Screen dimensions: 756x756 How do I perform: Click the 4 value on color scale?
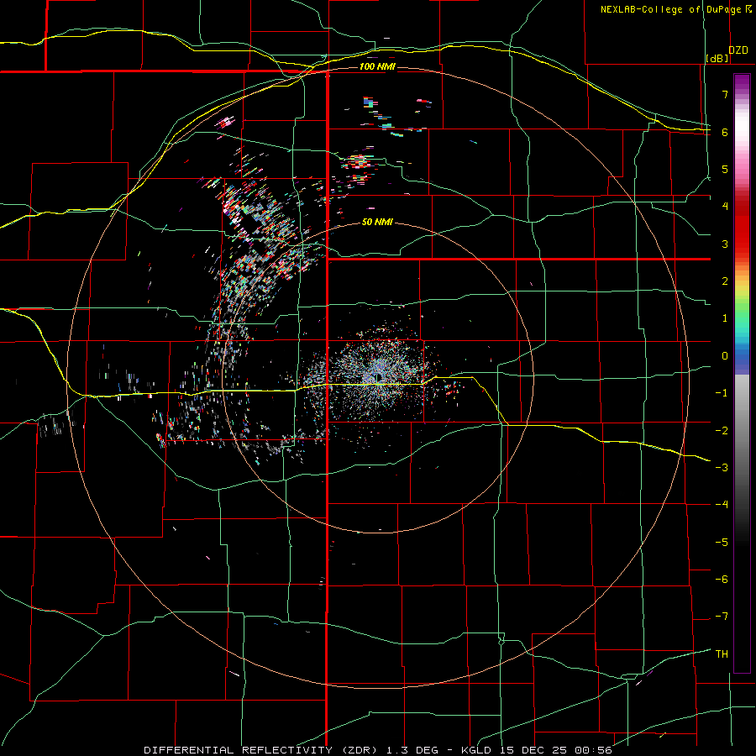725,207
